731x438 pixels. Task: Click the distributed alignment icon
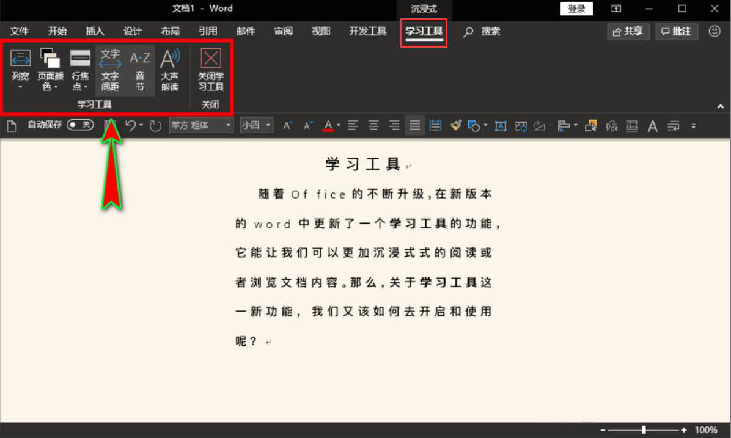pyautogui.click(x=435, y=125)
